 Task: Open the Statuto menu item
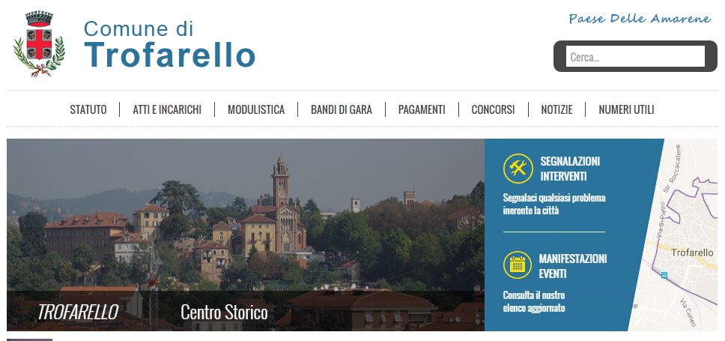pyautogui.click(x=88, y=109)
